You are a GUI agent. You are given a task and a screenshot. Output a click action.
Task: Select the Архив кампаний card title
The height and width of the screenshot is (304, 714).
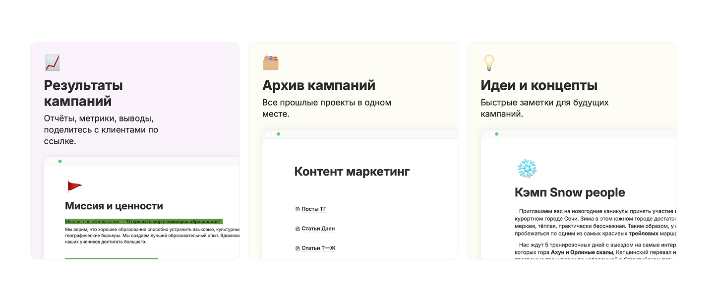click(319, 85)
